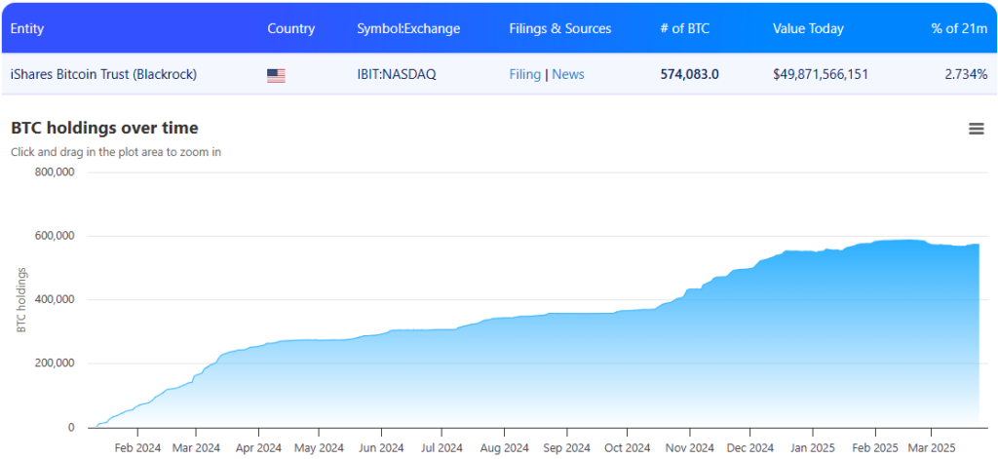Click the Jul 2024 x-axis label
The width and height of the screenshot is (998, 459).
(441, 447)
